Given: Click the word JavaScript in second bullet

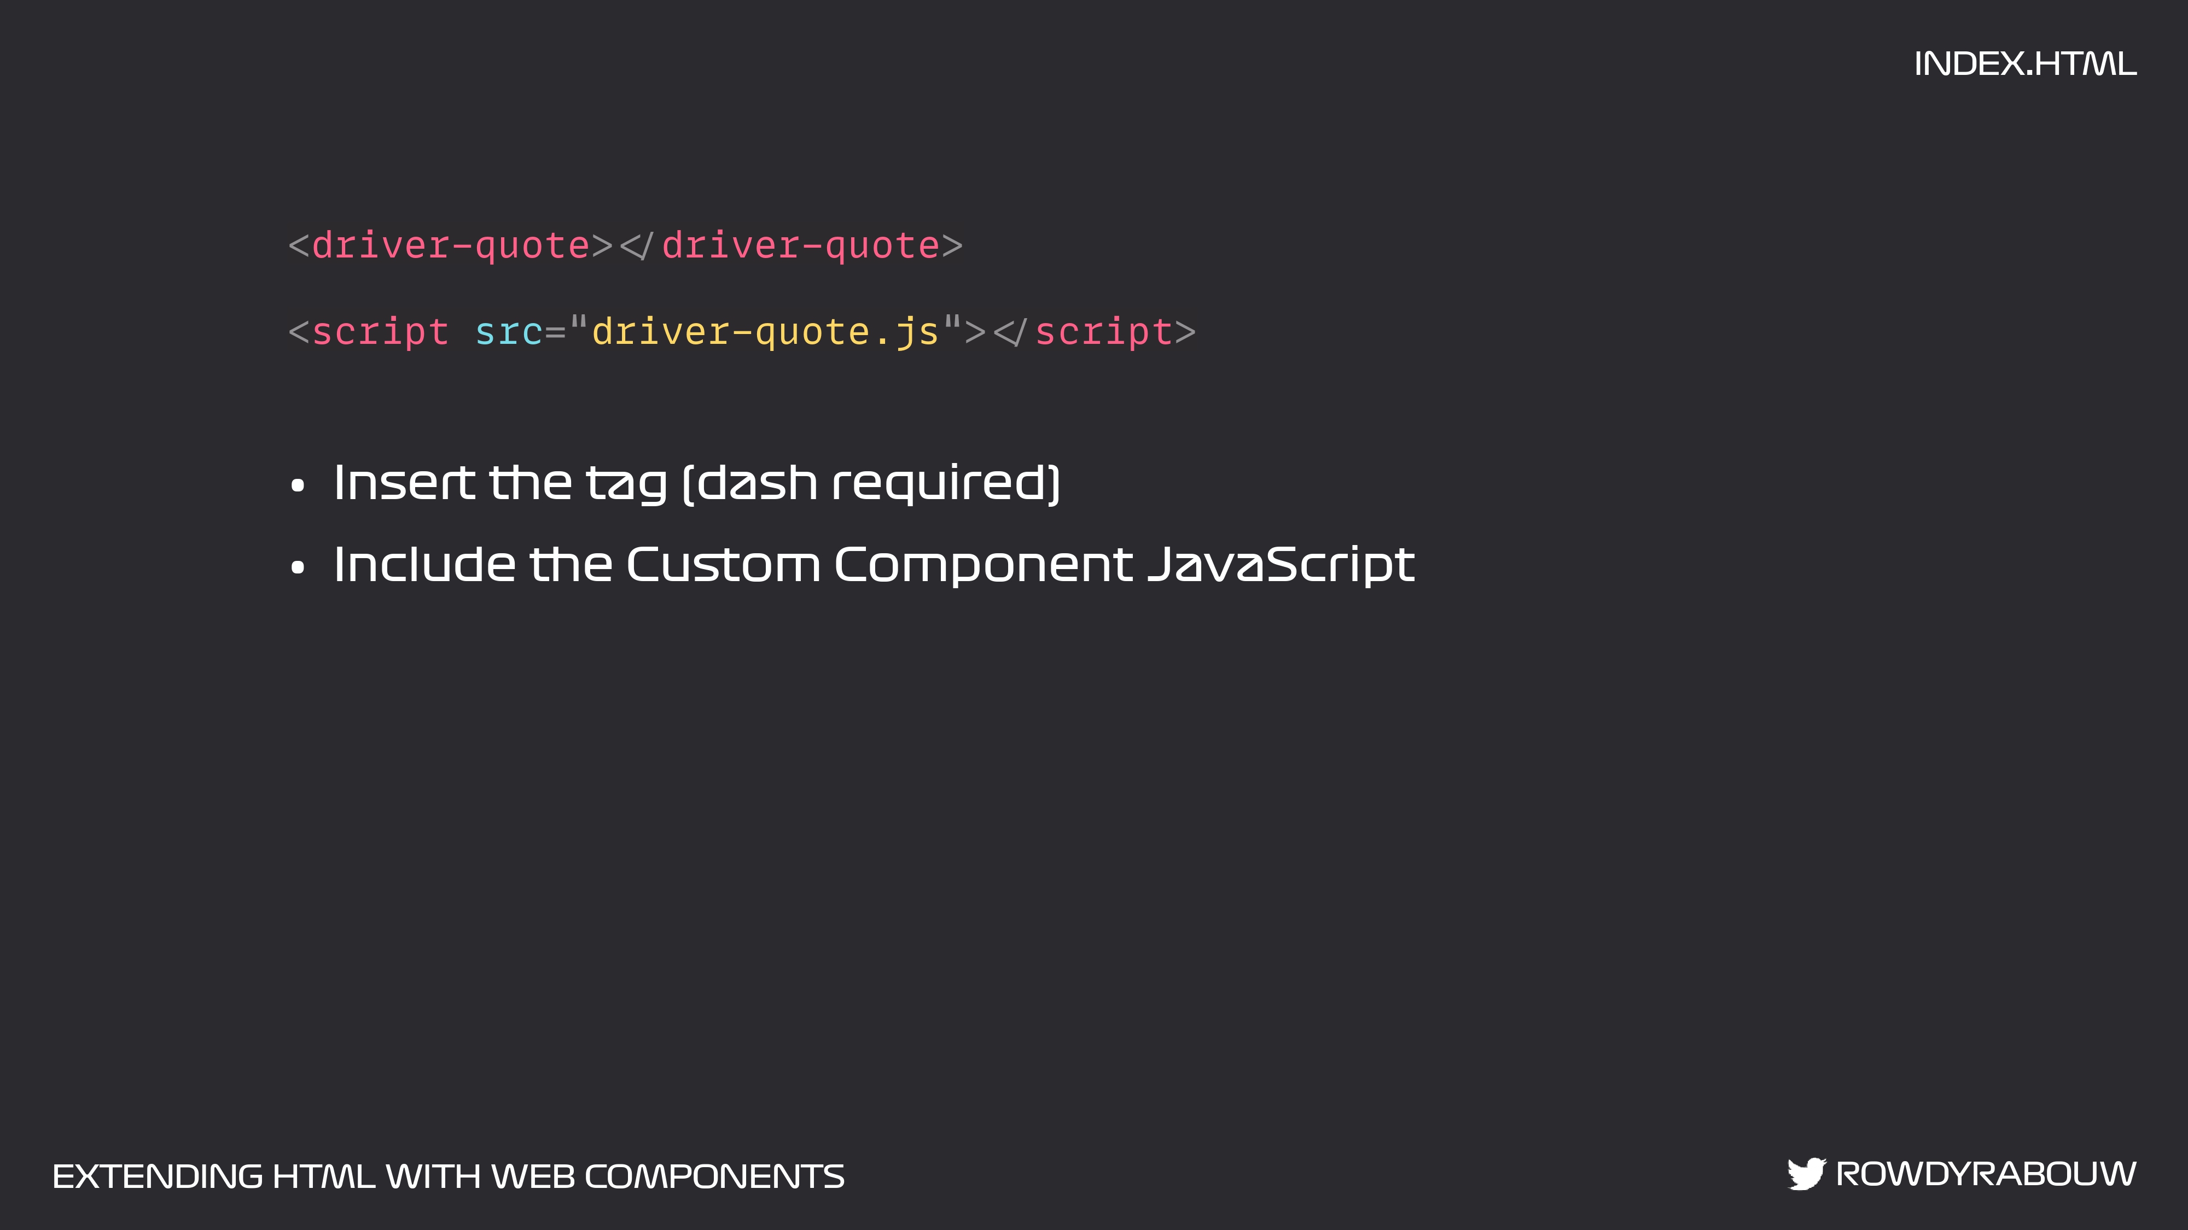Looking at the screenshot, I should pos(1281,565).
